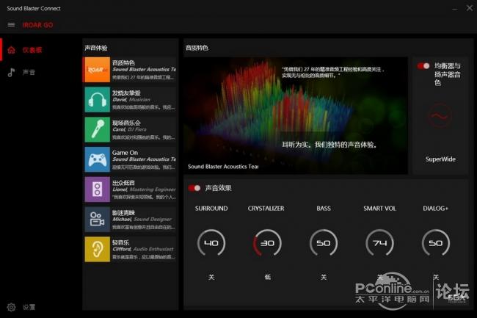Select the headphones profile icon
This screenshot has height=318, width=477.
click(x=97, y=99)
